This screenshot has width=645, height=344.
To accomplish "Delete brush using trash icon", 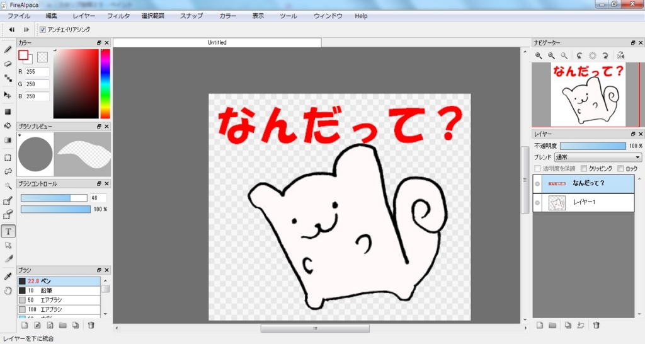I will click(x=91, y=325).
